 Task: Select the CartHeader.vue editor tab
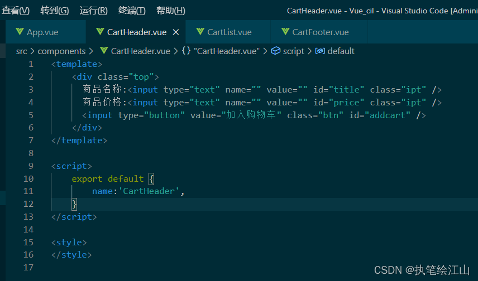pos(136,32)
